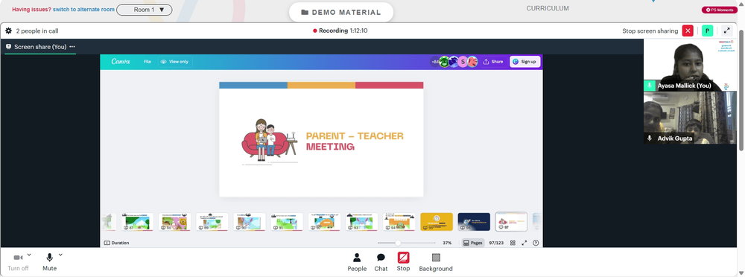Click the red stop screen sharing X button
This screenshot has width=745, height=277.
click(x=688, y=31)
